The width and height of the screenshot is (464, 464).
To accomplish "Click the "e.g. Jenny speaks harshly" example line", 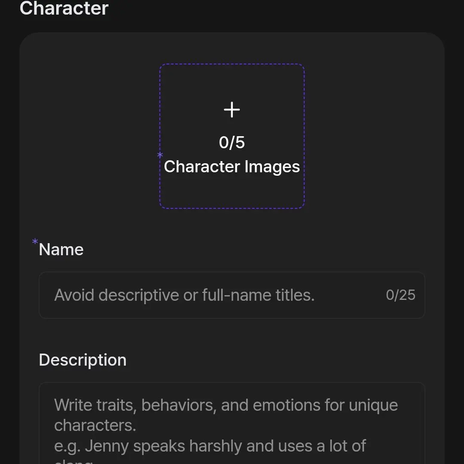I will pos(210,446).
